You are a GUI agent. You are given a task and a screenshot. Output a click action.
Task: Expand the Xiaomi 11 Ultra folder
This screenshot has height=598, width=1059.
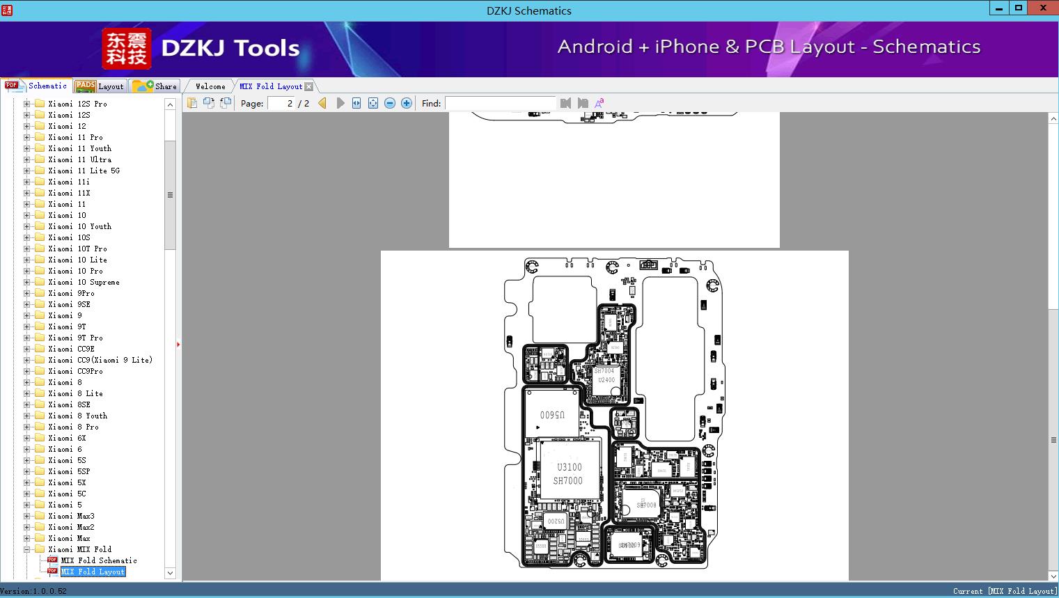click(27, 159)
